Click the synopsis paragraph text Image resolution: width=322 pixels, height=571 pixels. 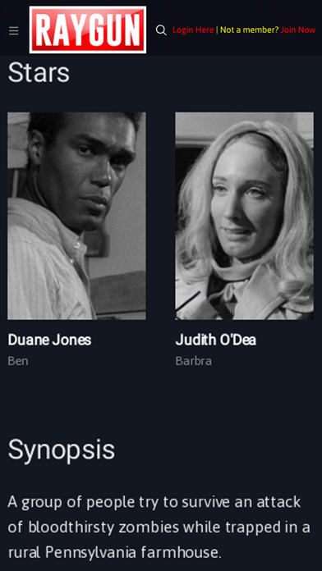pyautogui.click(x=159, y=527)
